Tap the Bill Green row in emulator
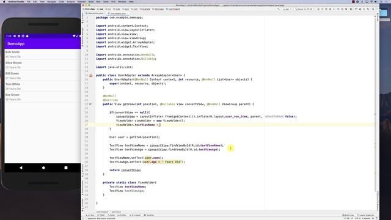This screenshot has height=220, width=391. [43, 76]
